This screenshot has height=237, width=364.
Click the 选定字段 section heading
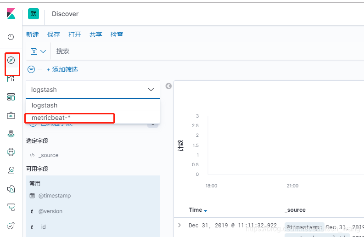click(x=37, y=141)
